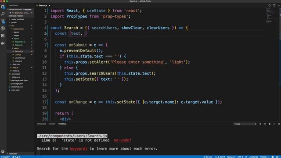
Task: Open Repos.js in the explorer
Action: coord(18,45)
